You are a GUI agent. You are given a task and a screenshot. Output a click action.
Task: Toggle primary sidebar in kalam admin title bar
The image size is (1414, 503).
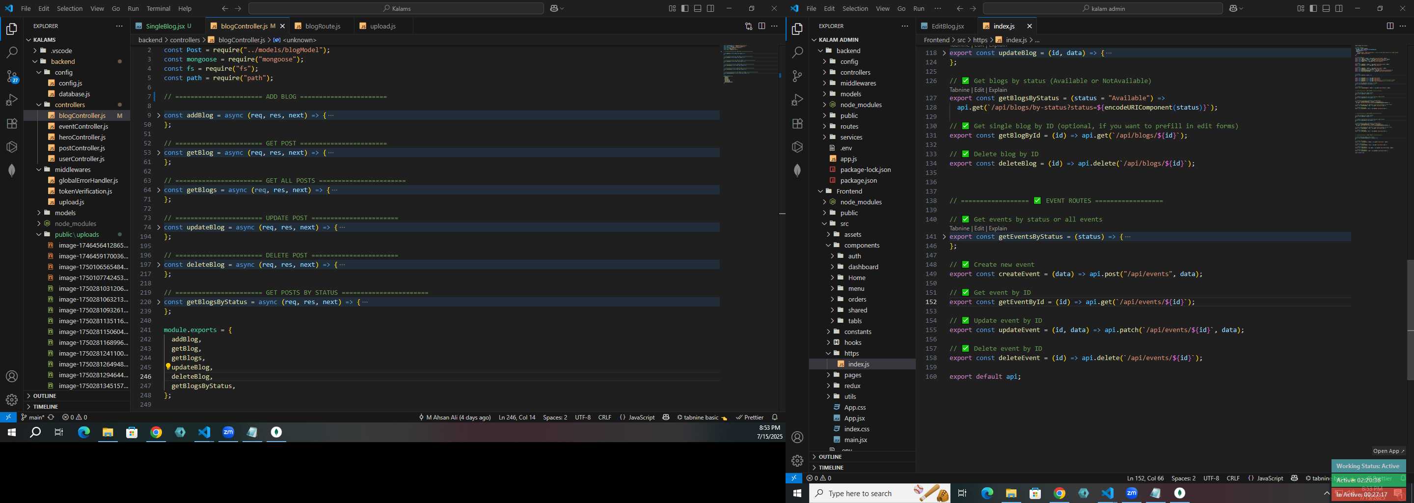pyautogui.click(x=1313, y=8)
